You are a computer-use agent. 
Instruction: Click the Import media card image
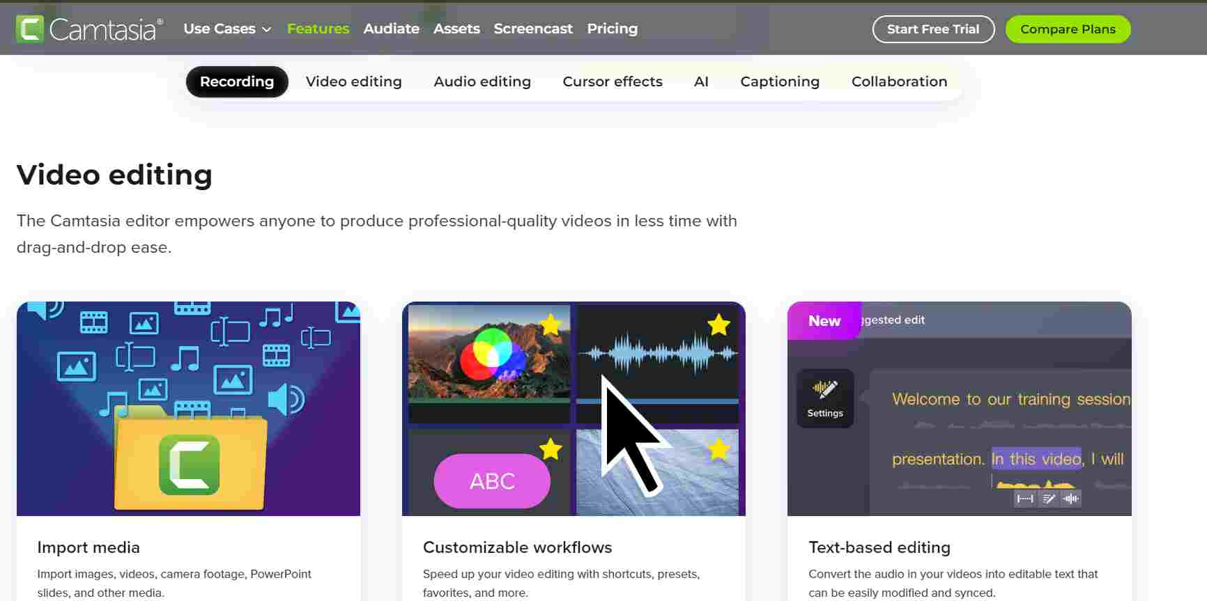[188, 409]
